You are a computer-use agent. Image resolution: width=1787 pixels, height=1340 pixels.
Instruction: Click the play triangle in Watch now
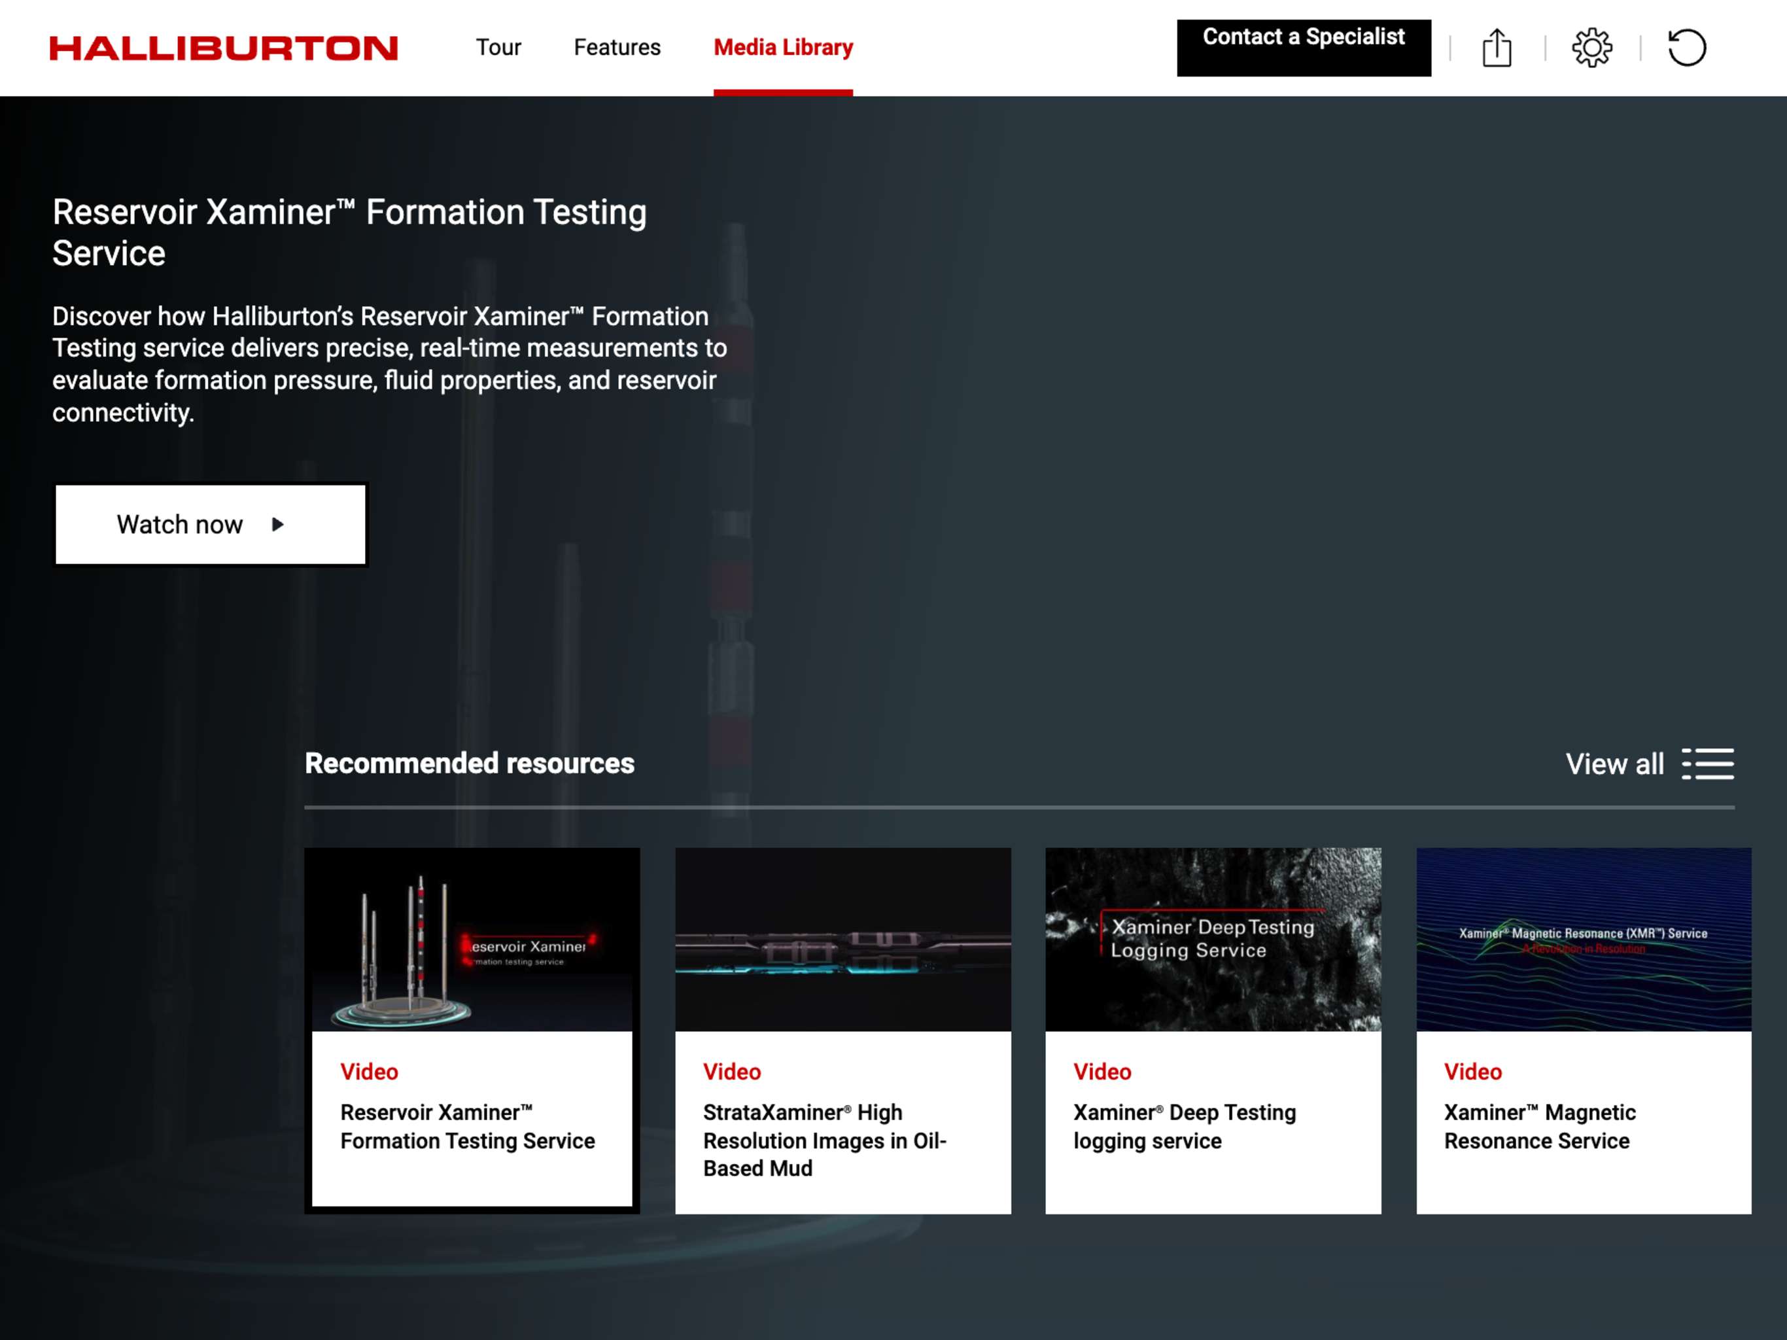278,525
